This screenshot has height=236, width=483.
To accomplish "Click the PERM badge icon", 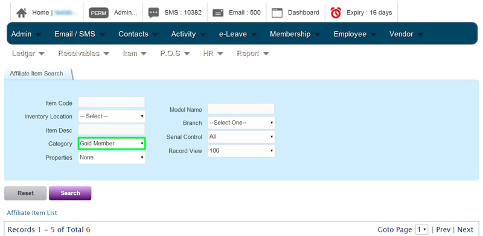I will [98, 13].
